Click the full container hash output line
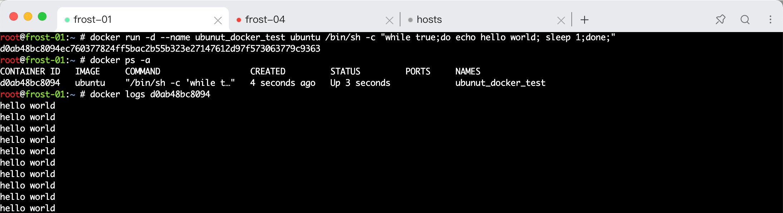783x213 pixels. [x=160, y=48]
